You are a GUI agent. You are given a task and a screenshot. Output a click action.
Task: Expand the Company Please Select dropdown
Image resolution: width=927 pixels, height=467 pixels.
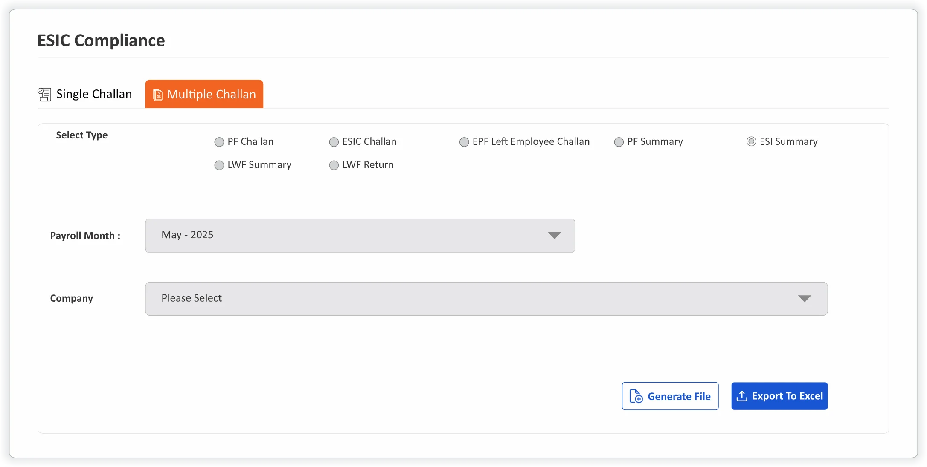(486, 299)
